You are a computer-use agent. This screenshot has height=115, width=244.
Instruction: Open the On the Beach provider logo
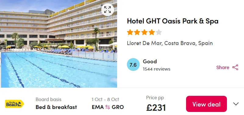14,104
